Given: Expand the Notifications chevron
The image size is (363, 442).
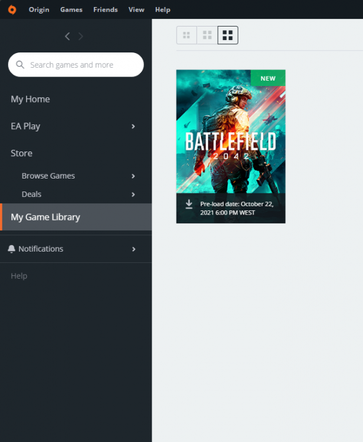Looking at the screenshot, I should 133,249.
